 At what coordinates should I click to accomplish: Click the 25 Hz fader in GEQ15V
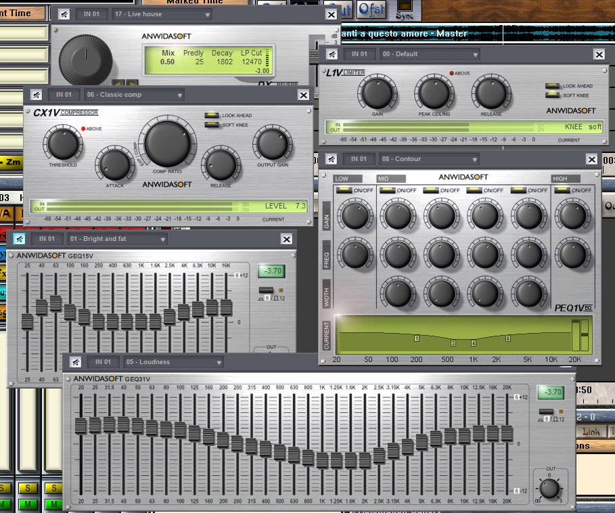(27, 322)
